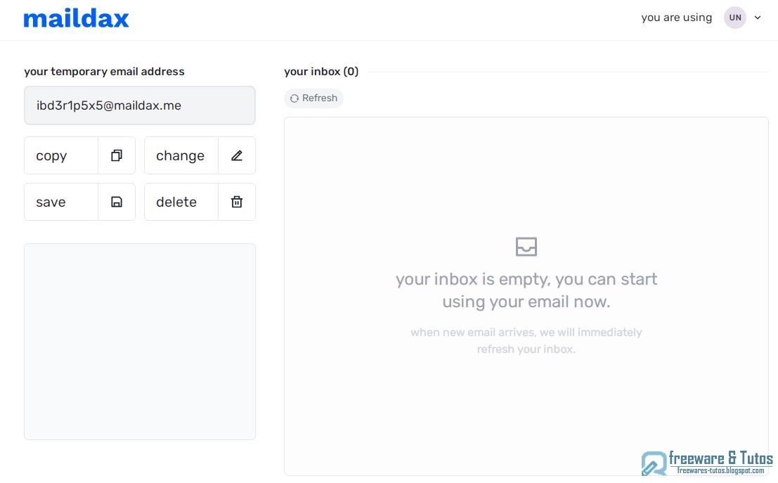Viewport: 778px width, 483px height.
Task: Click the copy button label
Action: [51, 156]
